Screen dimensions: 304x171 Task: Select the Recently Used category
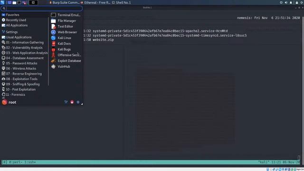click(24, 20)
